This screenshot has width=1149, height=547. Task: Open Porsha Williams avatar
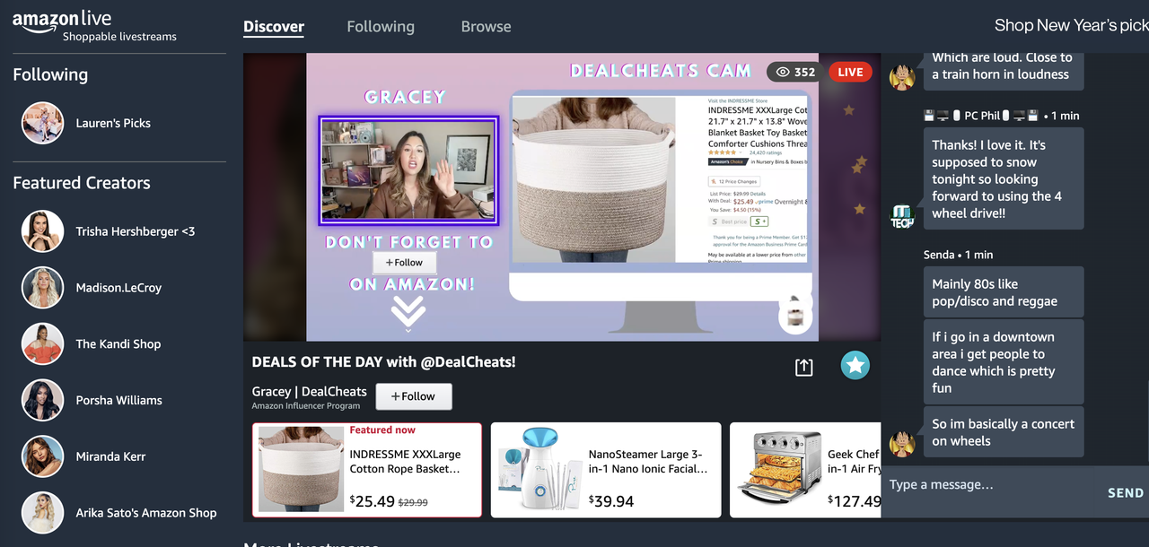click(43, 400)
